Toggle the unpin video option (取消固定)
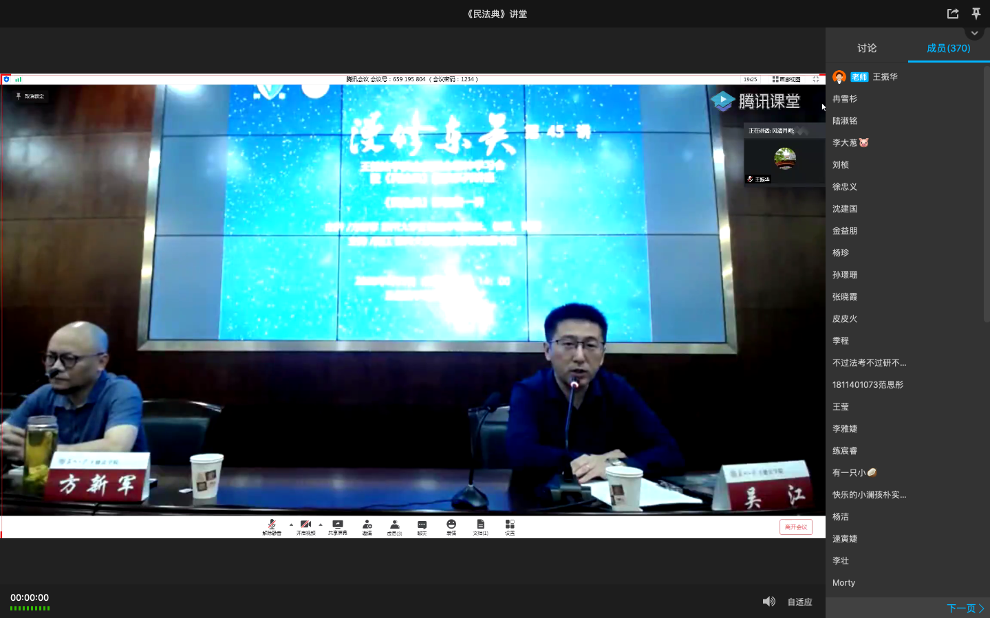 [30, 96]
